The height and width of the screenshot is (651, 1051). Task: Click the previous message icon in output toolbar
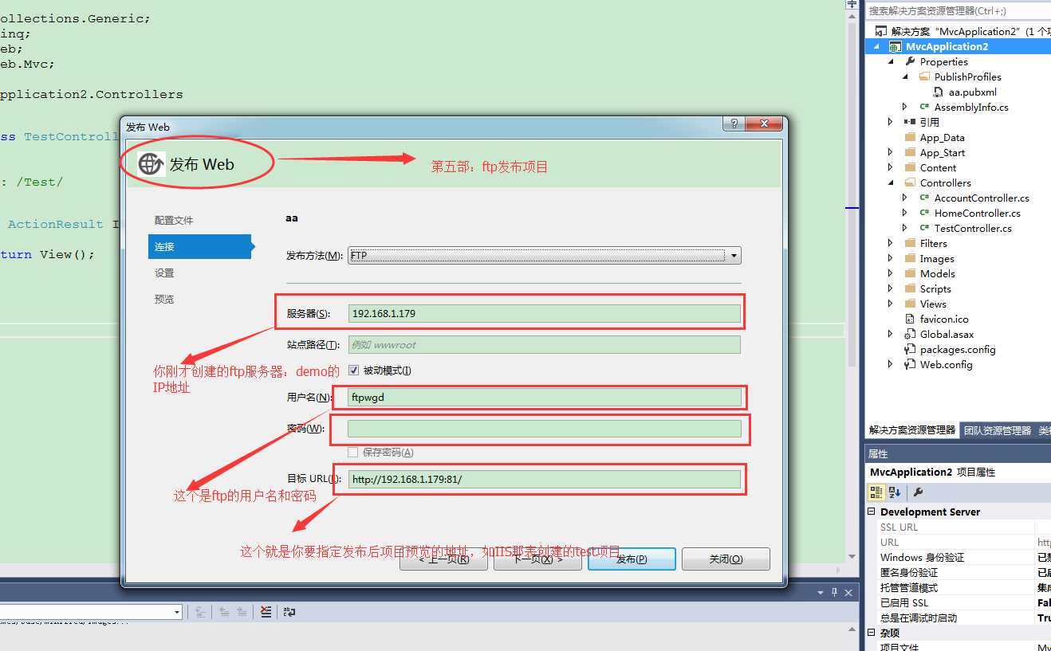(x=225, y=612)
